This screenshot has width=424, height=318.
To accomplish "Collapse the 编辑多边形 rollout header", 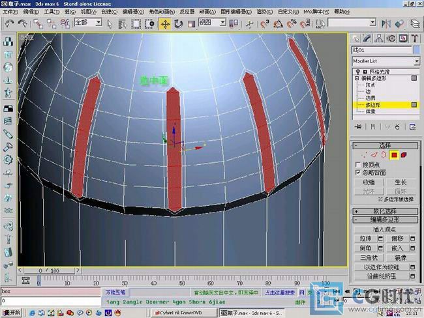I will pyautogui.click(x=385, y=220).
